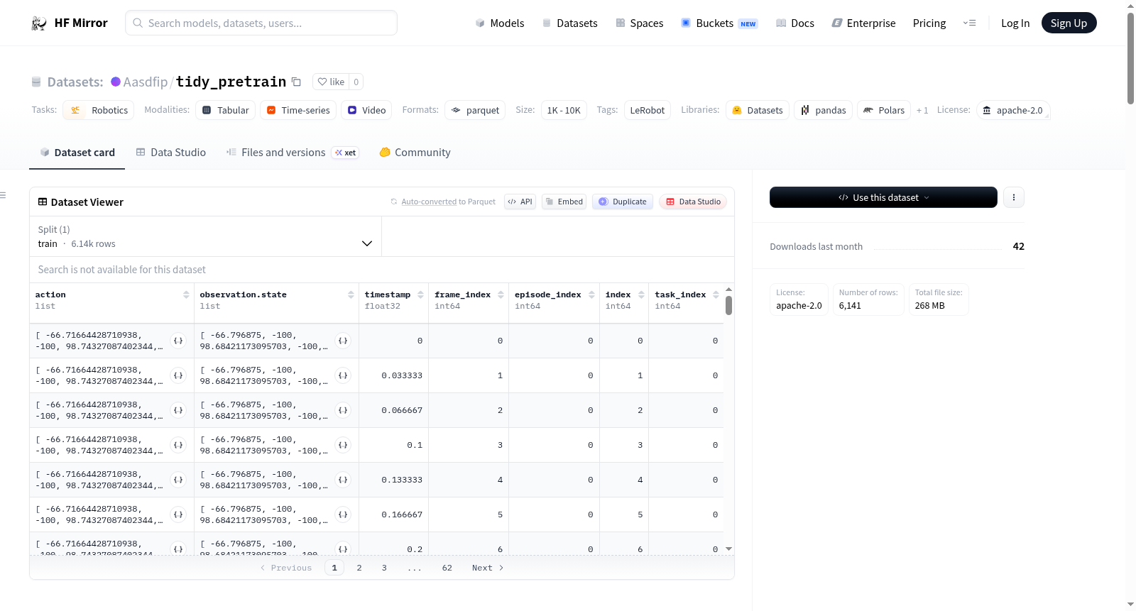Switch to the Data Studio tab

171,152
